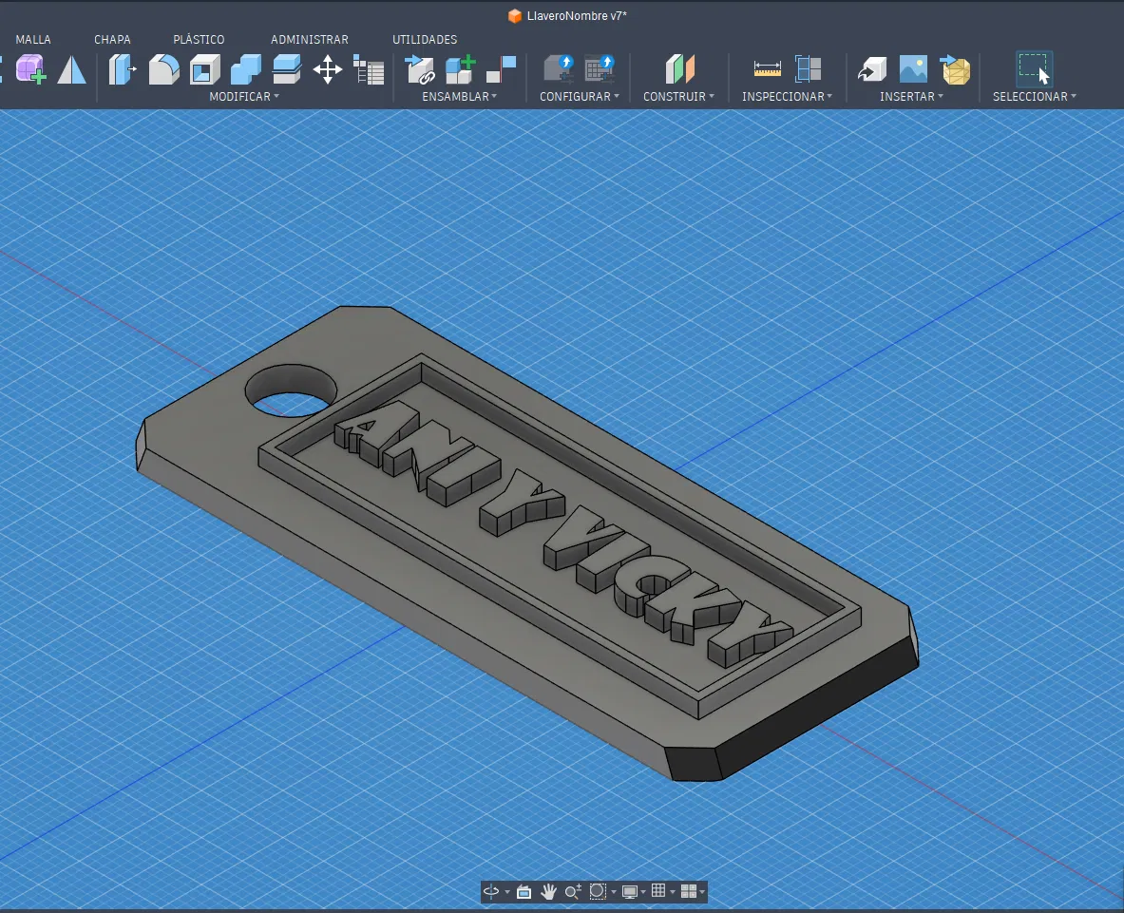Select the Move/Copy arrows icon
Screen dimensions: 1124x913
tap(327, 69)
